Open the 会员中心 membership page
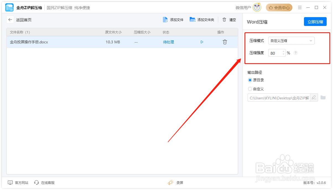Screen dimensions: 333x190 pos(279,7)
